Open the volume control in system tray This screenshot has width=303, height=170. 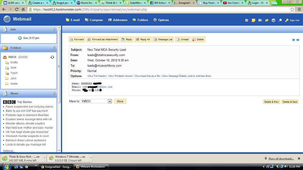click(x=286, y=166)
